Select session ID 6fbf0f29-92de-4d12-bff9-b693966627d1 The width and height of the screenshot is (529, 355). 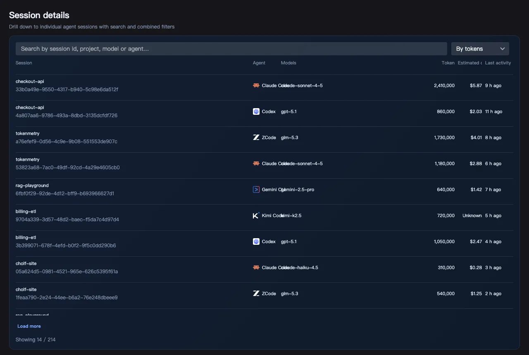pos(65,194)
